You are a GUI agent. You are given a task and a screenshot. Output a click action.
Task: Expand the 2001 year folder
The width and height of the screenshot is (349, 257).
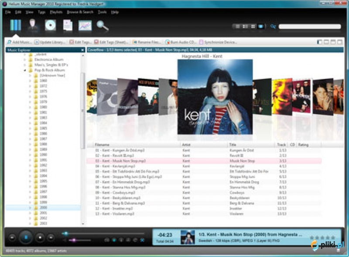(x=30, y=213)
